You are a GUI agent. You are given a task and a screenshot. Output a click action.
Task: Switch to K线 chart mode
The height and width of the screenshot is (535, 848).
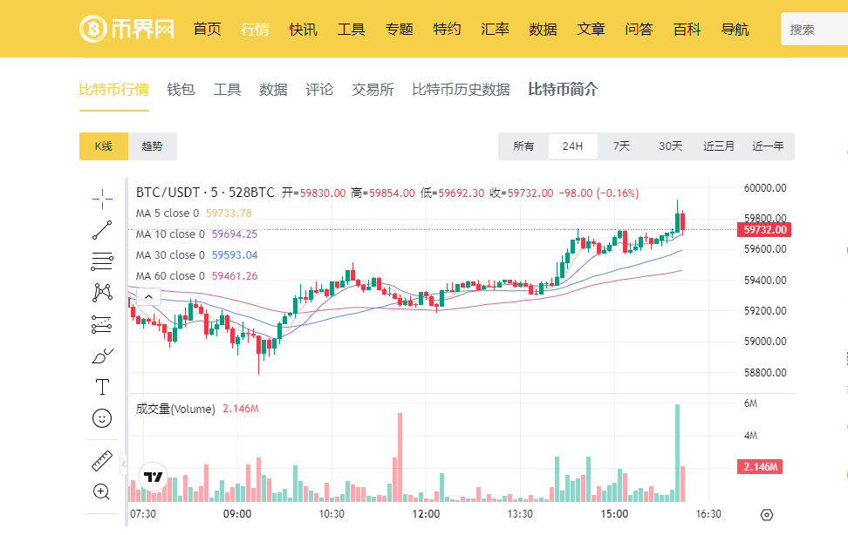coord(103,146)
